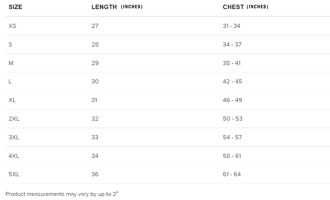Viewport: 330px width, 200px height.
Task: Click the 5XL size label
Action: pyautogui.click(x=14, y=174)
